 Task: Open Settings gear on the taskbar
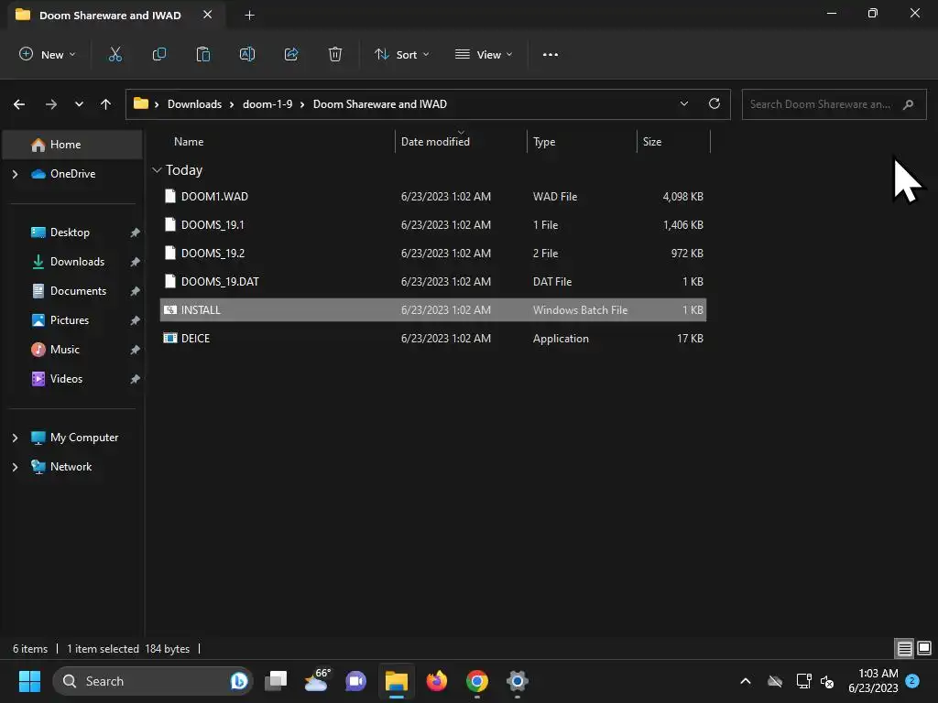pyautogui.click(x=517, y=681)
